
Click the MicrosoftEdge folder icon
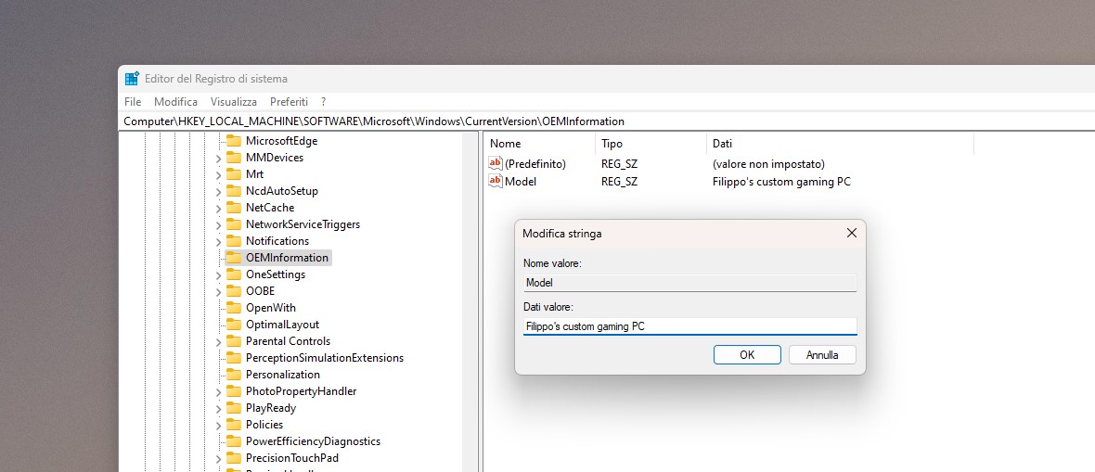coord(233,141)
